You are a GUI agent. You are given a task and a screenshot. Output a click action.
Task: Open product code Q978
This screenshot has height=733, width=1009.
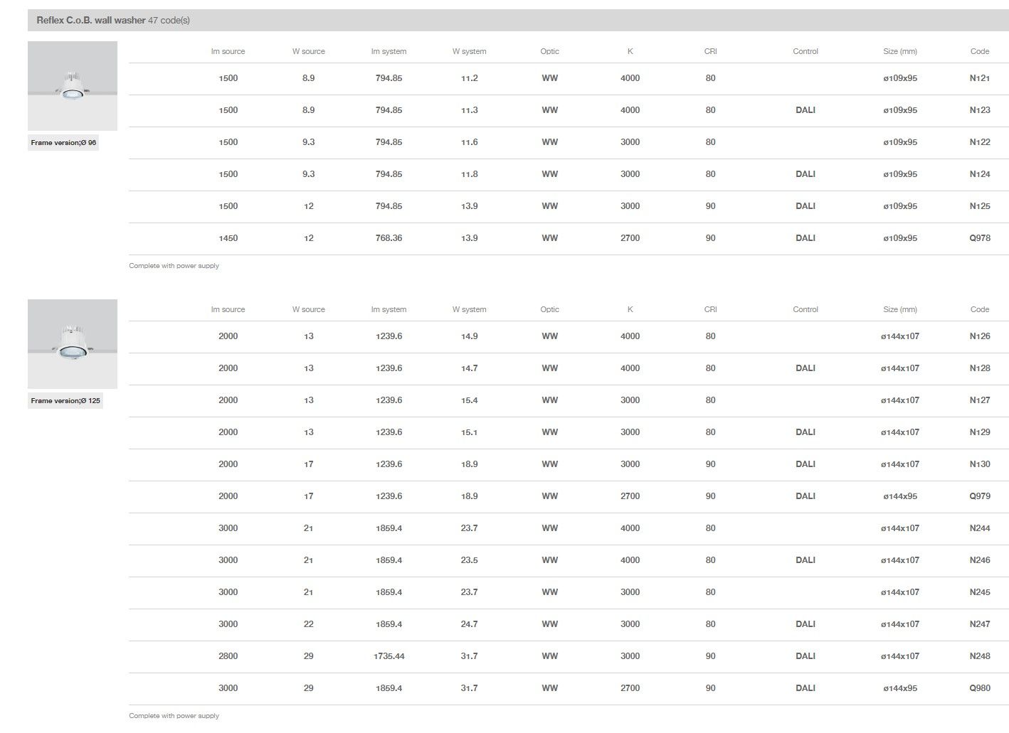tap(979, 238)
